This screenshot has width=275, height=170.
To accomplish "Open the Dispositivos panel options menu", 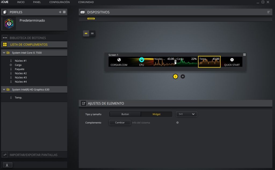I will (x=269, y=12).
